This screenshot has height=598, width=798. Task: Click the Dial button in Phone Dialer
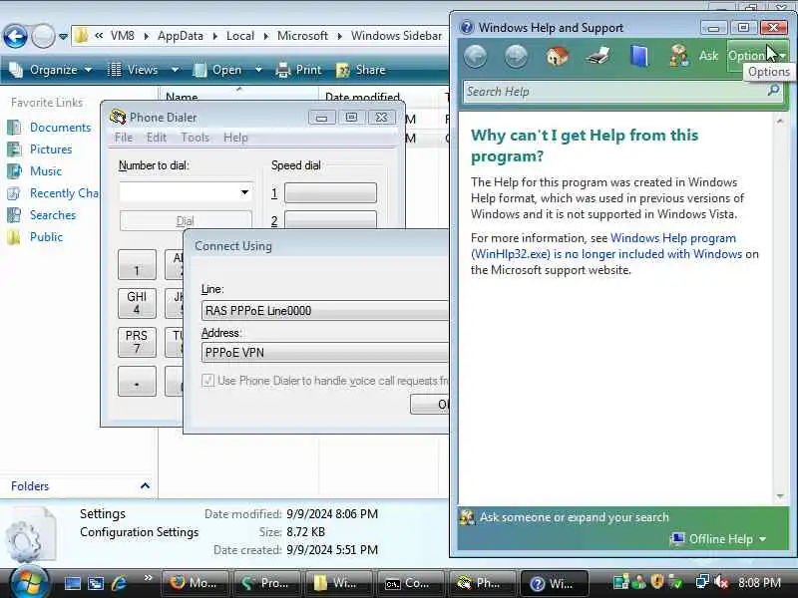point(186,221)
